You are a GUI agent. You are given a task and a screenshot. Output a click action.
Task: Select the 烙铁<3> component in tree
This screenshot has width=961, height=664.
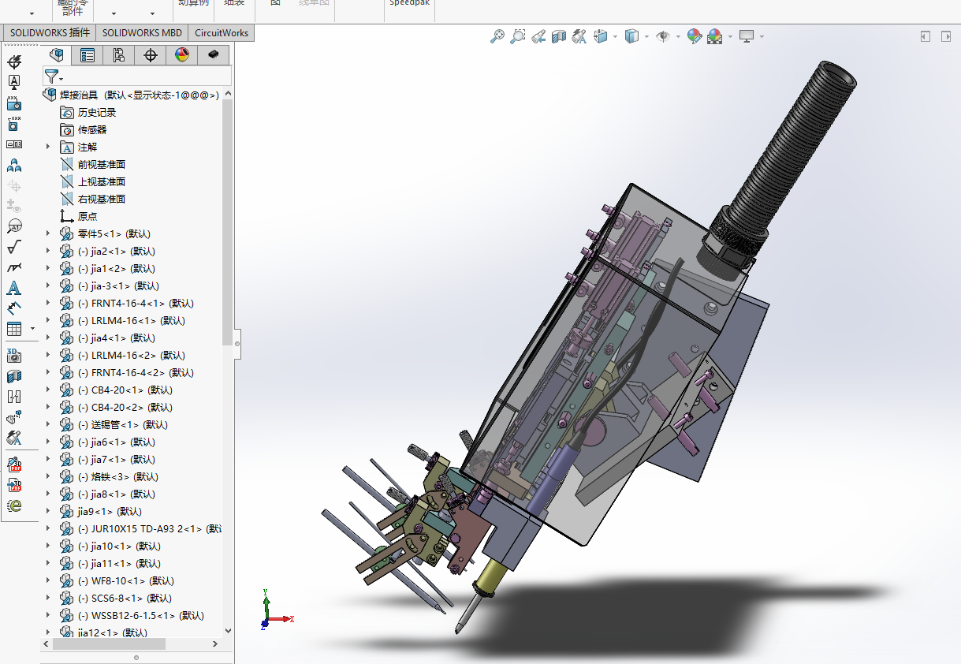click(117, 477)
